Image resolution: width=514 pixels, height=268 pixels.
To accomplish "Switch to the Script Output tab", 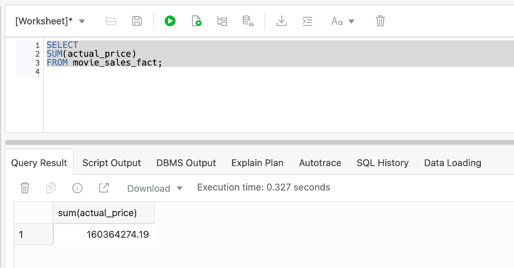I will [x=111, y=163].
